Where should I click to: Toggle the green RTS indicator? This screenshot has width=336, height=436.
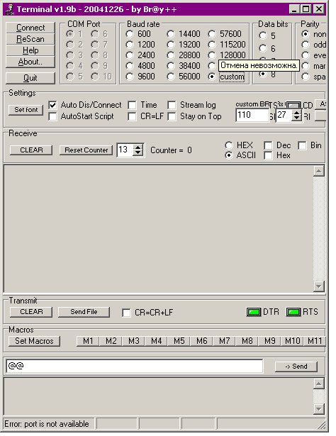(293, 312)
